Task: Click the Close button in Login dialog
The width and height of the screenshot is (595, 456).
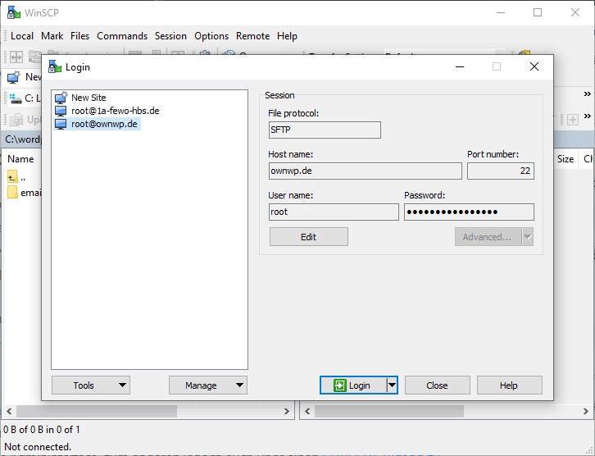Action: 437,385
